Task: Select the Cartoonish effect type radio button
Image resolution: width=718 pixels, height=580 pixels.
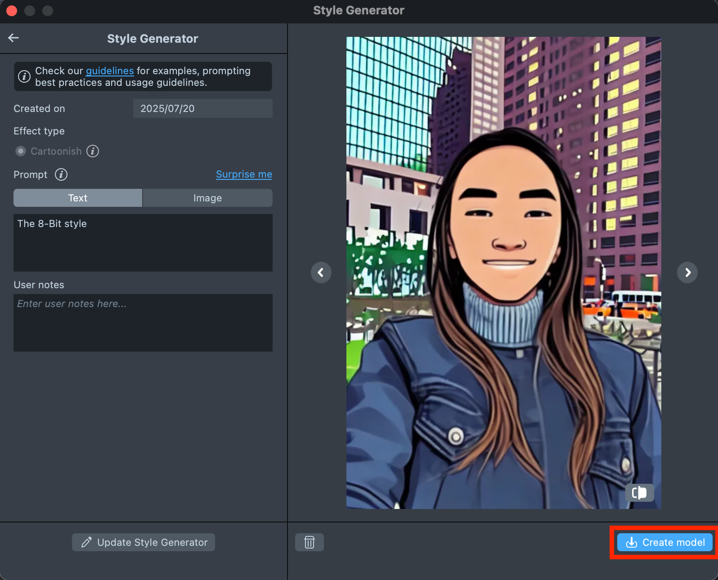Action: point(21,151)
